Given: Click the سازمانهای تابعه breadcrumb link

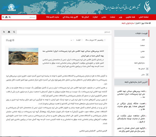Looking at the screenshot, I should (x=128, y=23).
